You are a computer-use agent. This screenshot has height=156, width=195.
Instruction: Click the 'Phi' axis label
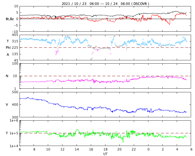pyautogui.click(x=8, y=48)
